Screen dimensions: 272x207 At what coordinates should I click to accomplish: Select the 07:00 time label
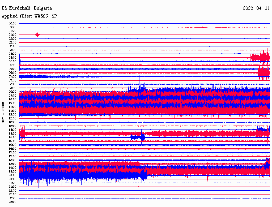pyautogui.click(x=12, y=76)
